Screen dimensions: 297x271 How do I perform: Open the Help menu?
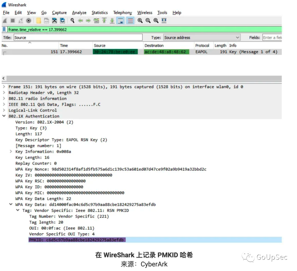(177, 12)
